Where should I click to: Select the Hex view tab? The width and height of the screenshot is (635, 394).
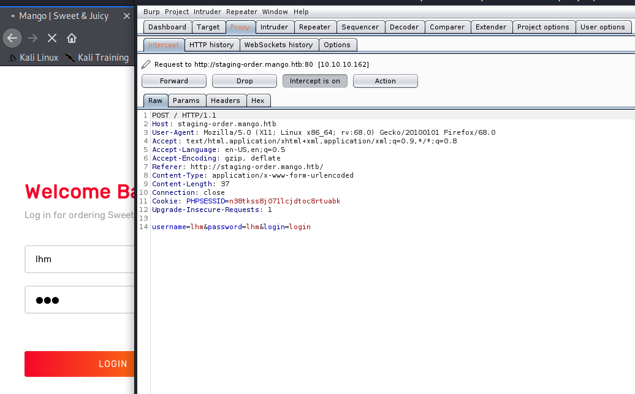[258, 100]
